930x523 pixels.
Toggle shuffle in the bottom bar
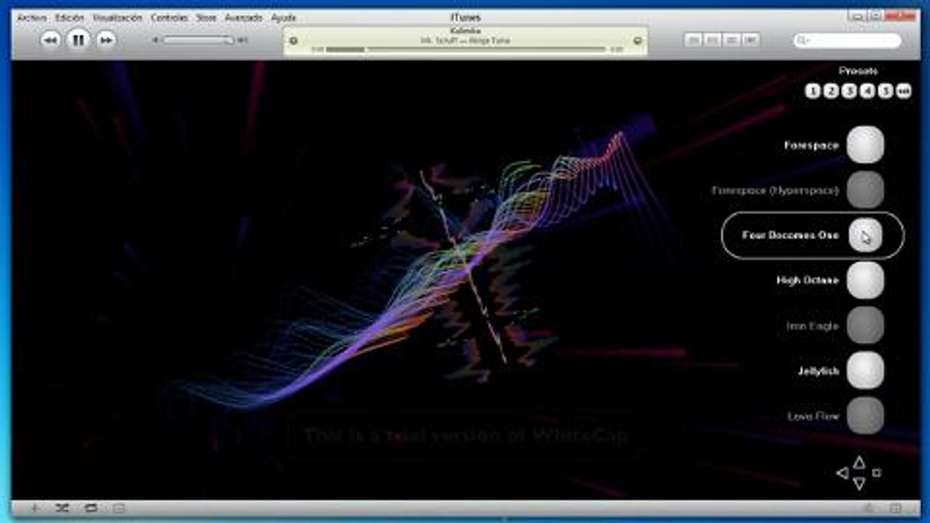[x=63, y=508]
